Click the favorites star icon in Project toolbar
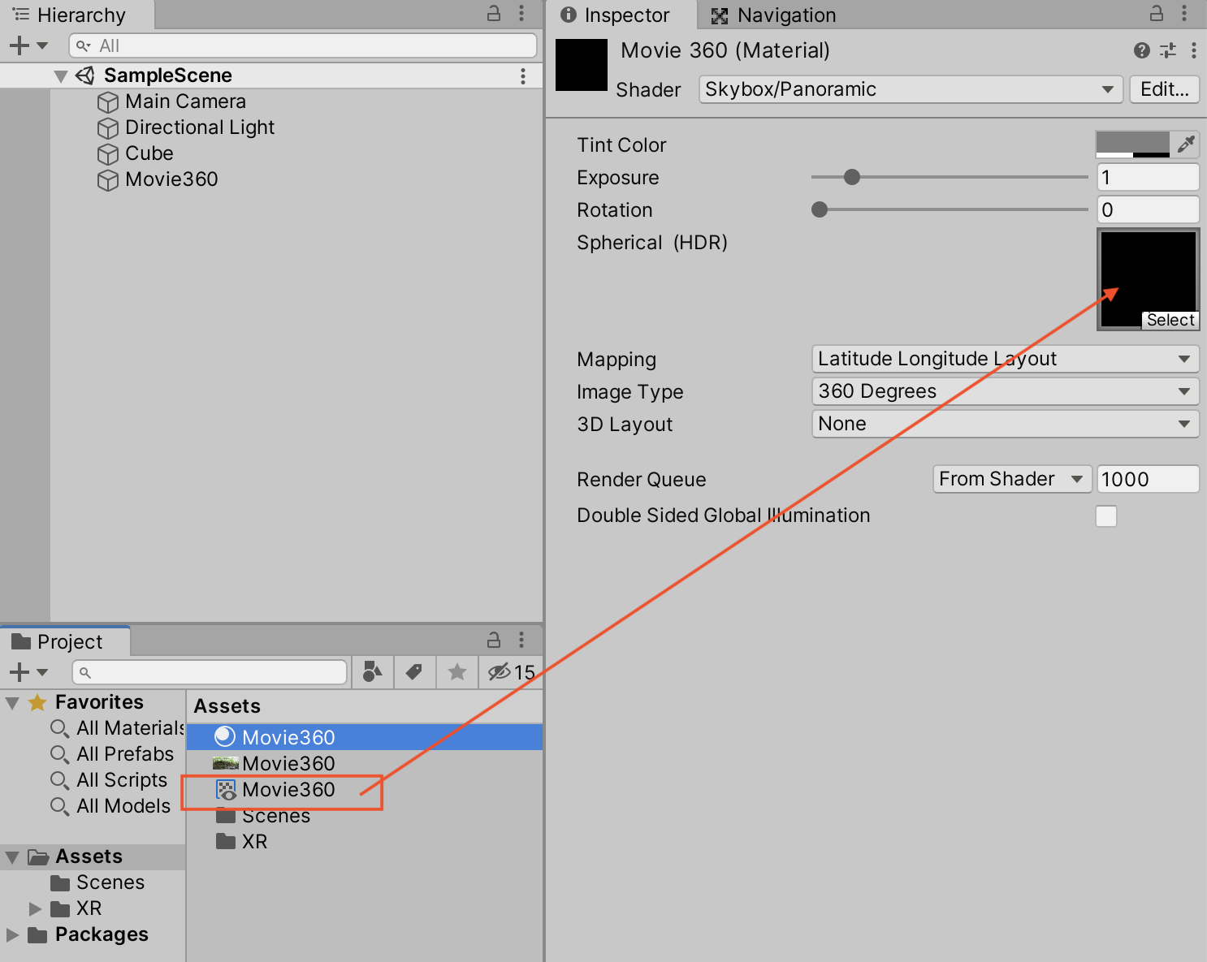Viewport: 1207px width, 962px height. click(x=457, y=672)
